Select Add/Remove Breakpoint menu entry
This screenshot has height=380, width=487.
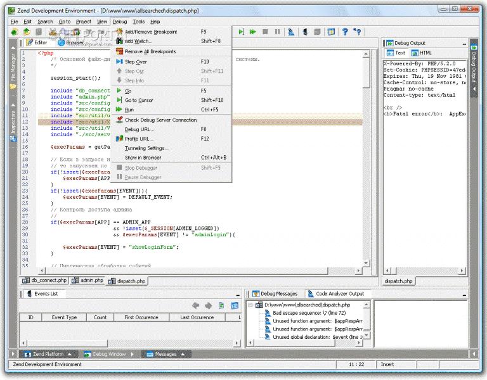171,32
